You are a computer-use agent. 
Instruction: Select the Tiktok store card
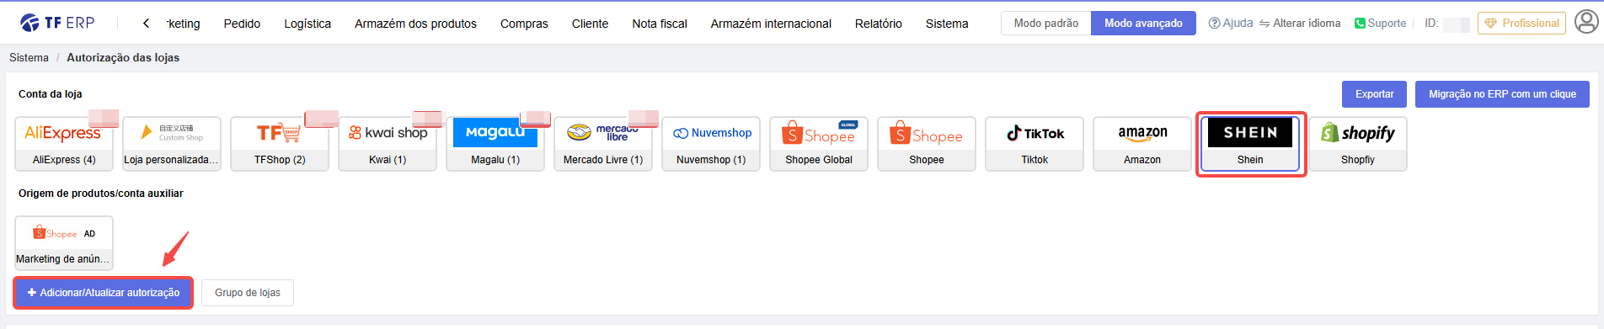pyautogui.click(x=1035, y=144)
